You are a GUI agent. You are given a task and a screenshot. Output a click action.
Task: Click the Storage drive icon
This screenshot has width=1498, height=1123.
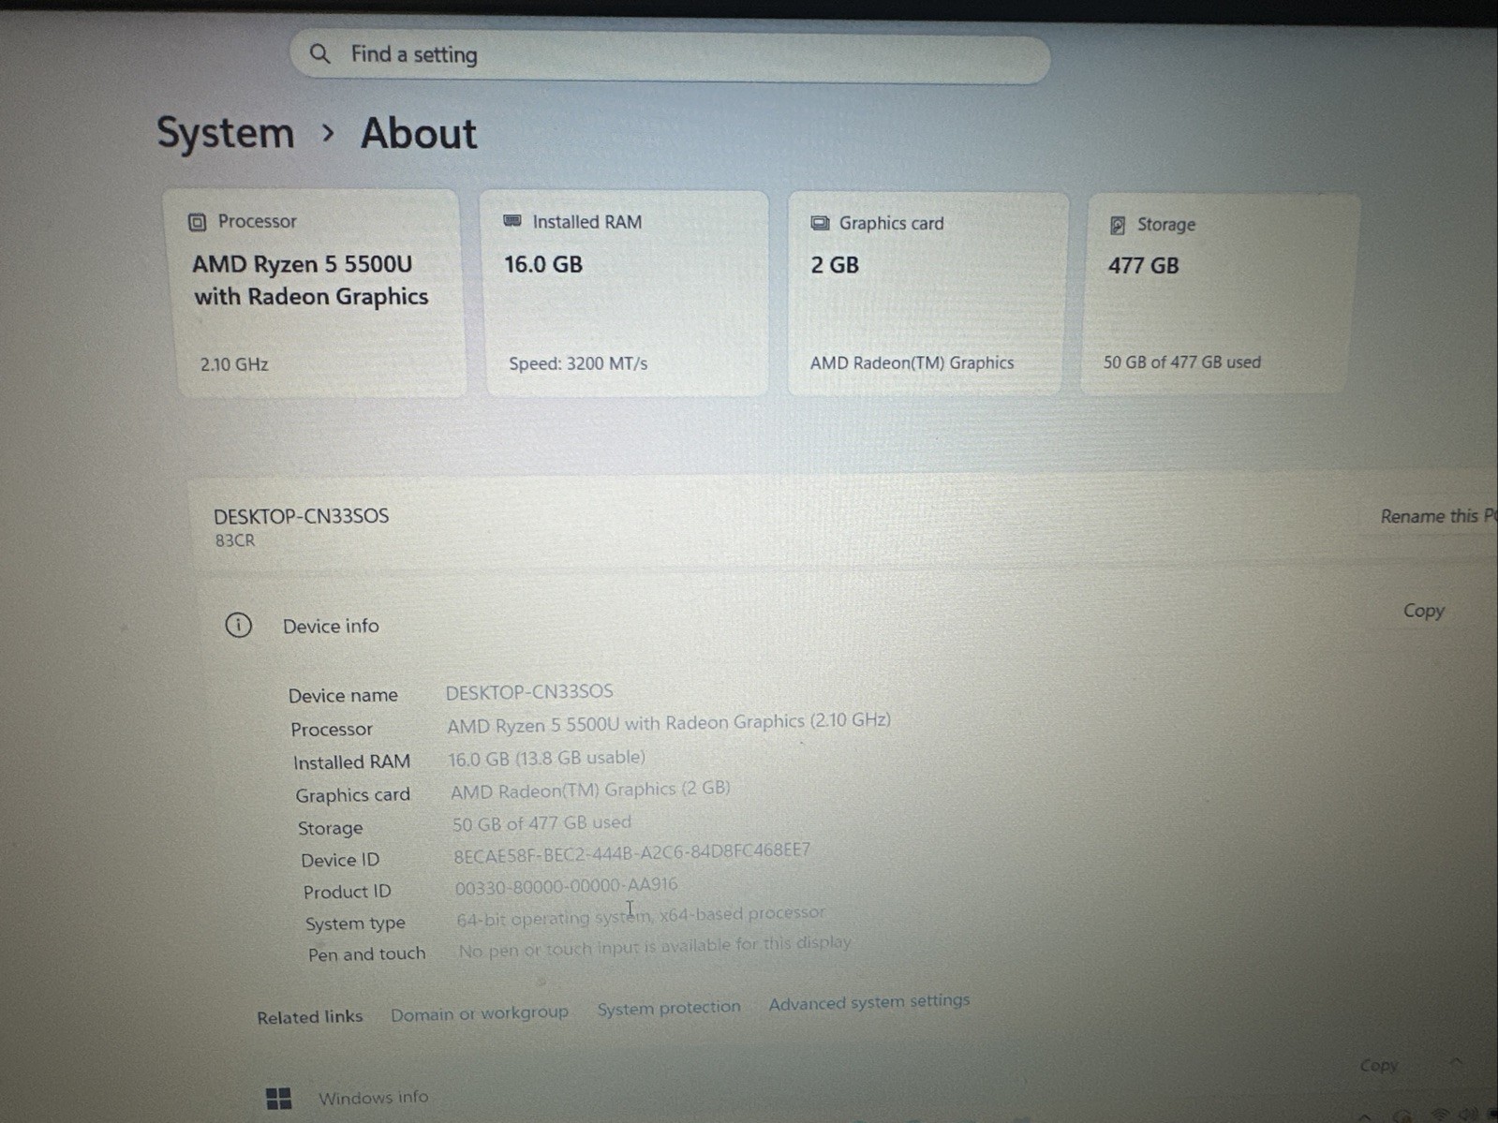1117,225
